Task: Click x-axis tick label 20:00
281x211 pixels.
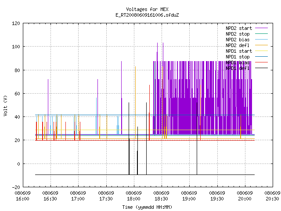Action: coord(245,199)
